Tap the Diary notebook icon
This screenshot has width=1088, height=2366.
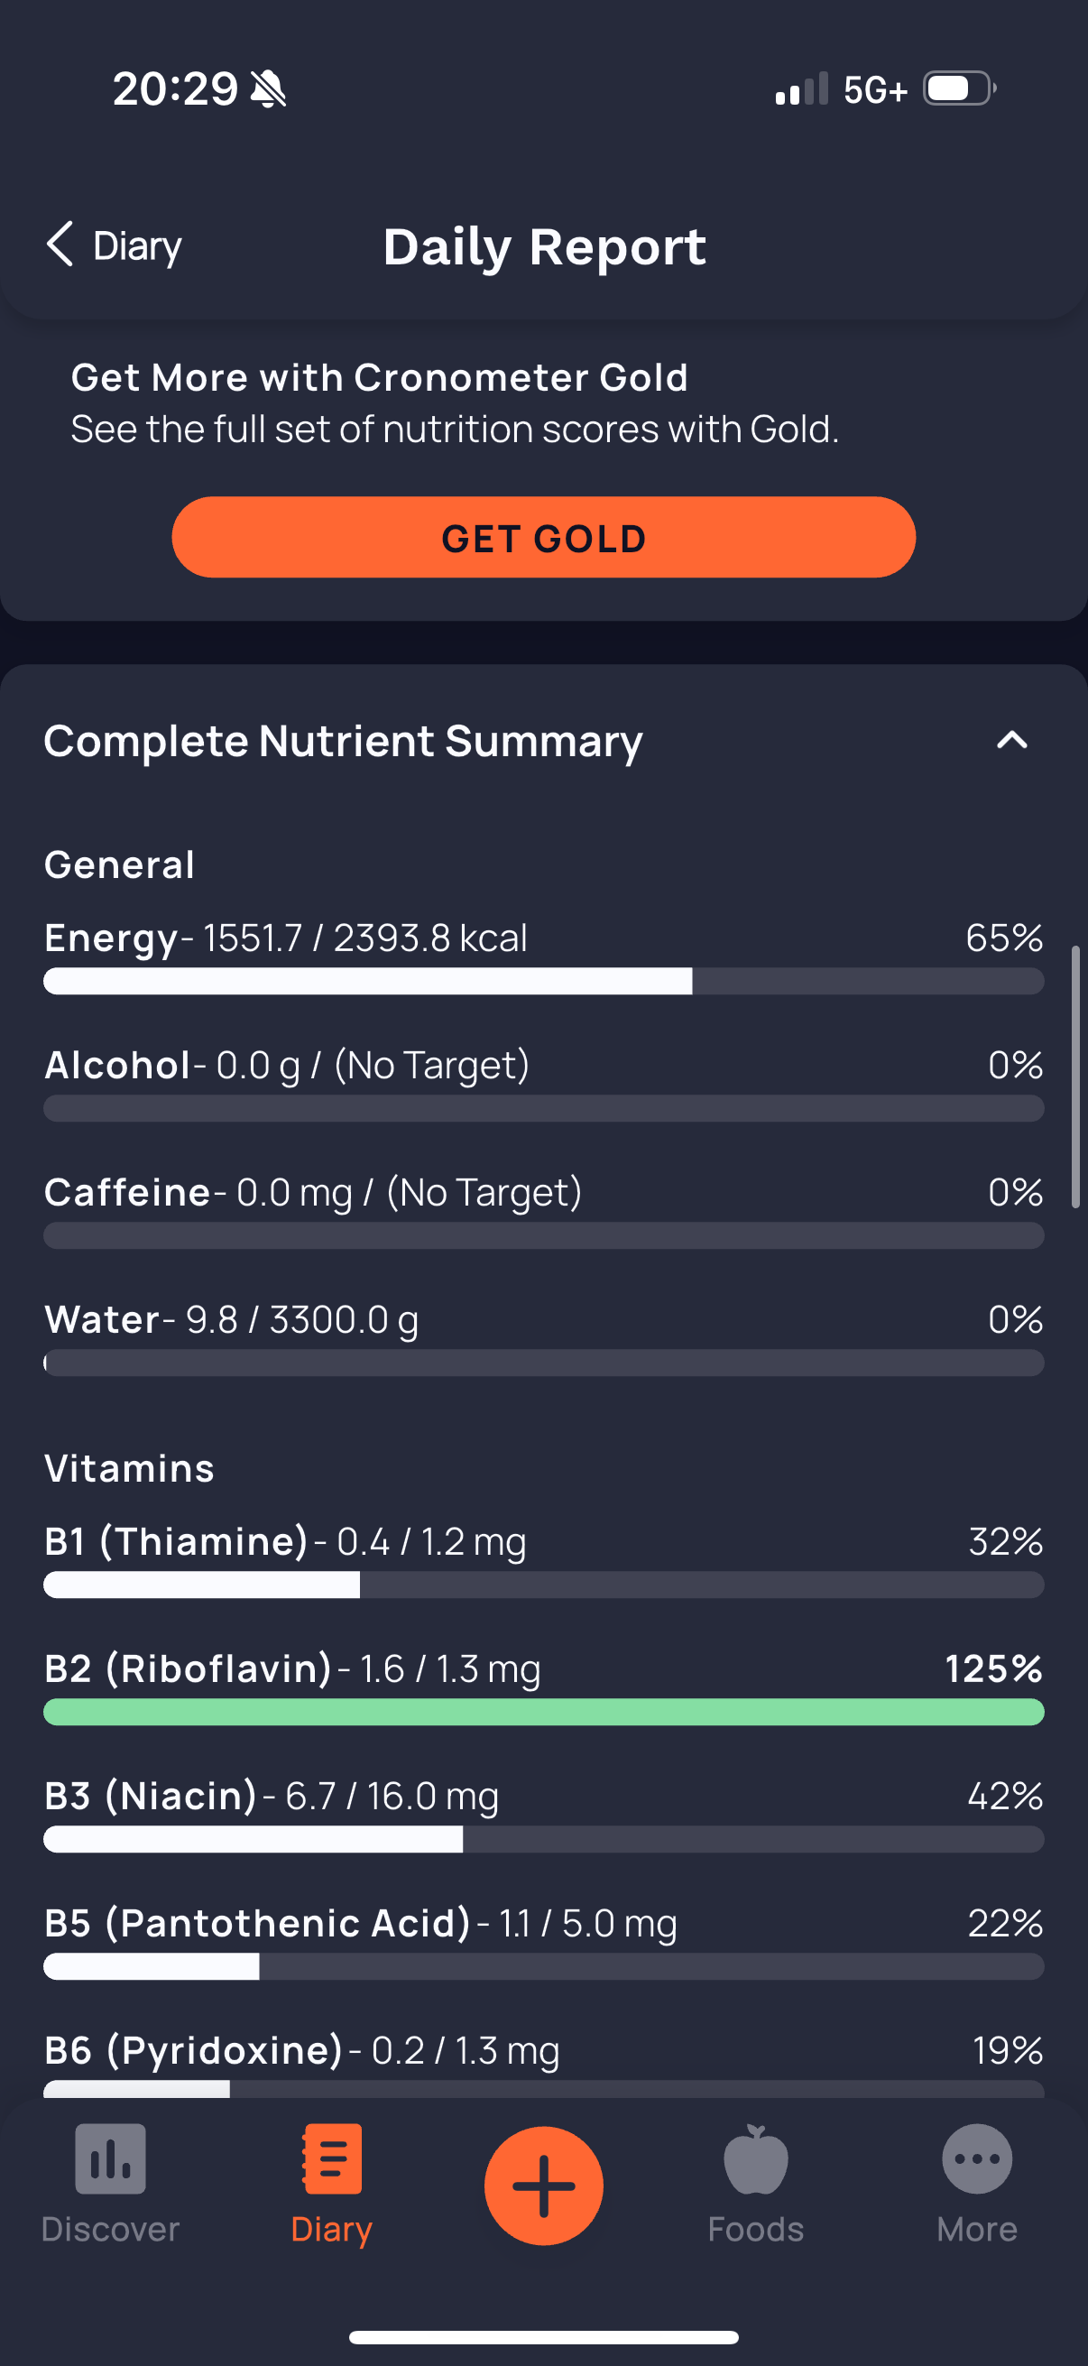pyautogui.click(x=331, y=2158)
